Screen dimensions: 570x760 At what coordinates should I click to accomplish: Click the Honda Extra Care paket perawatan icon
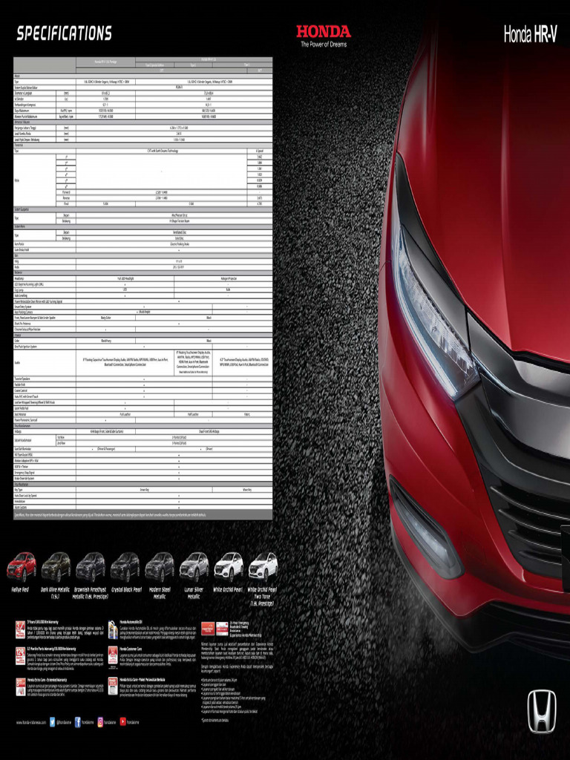click(x=113, y=687)
